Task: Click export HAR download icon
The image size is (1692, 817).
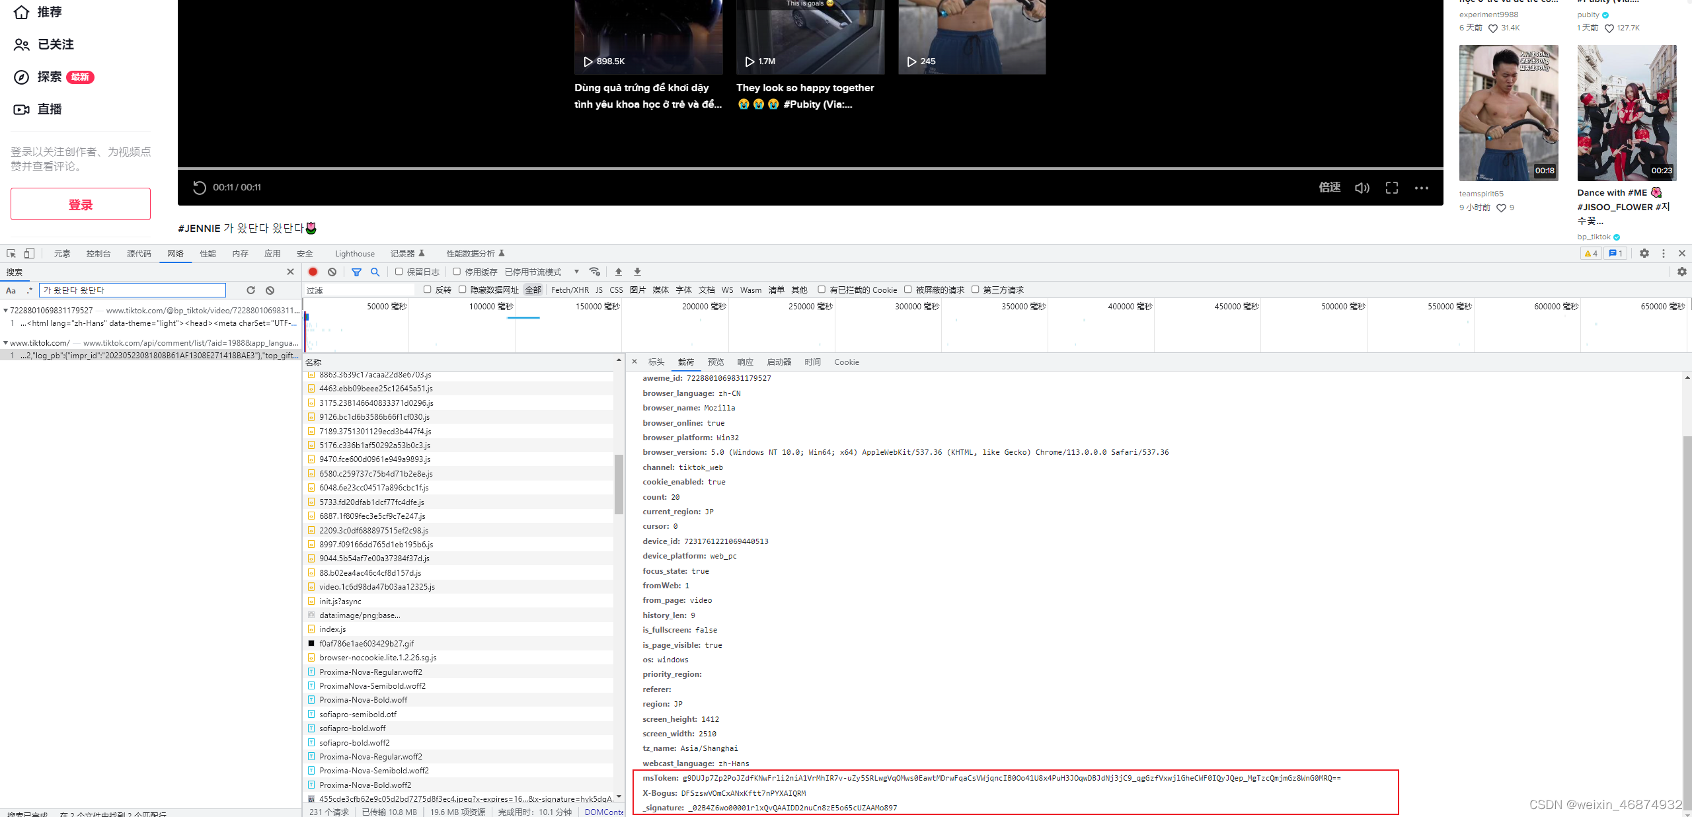Action: tap(638, 272)
